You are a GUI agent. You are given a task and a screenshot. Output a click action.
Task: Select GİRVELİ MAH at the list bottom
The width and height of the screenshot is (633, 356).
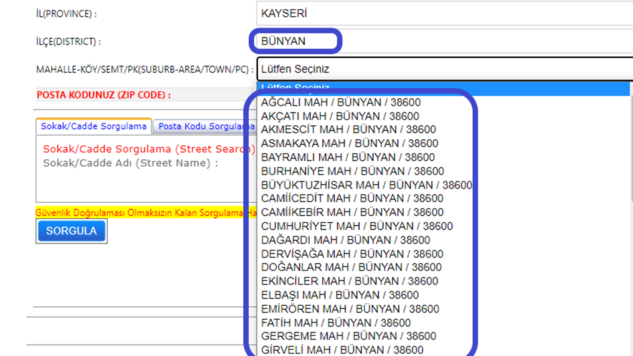[342, 350]
